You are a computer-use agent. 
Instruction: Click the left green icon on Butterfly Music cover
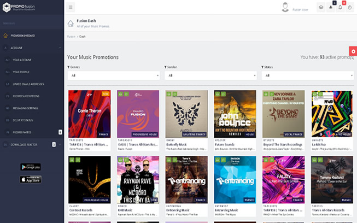169,94
